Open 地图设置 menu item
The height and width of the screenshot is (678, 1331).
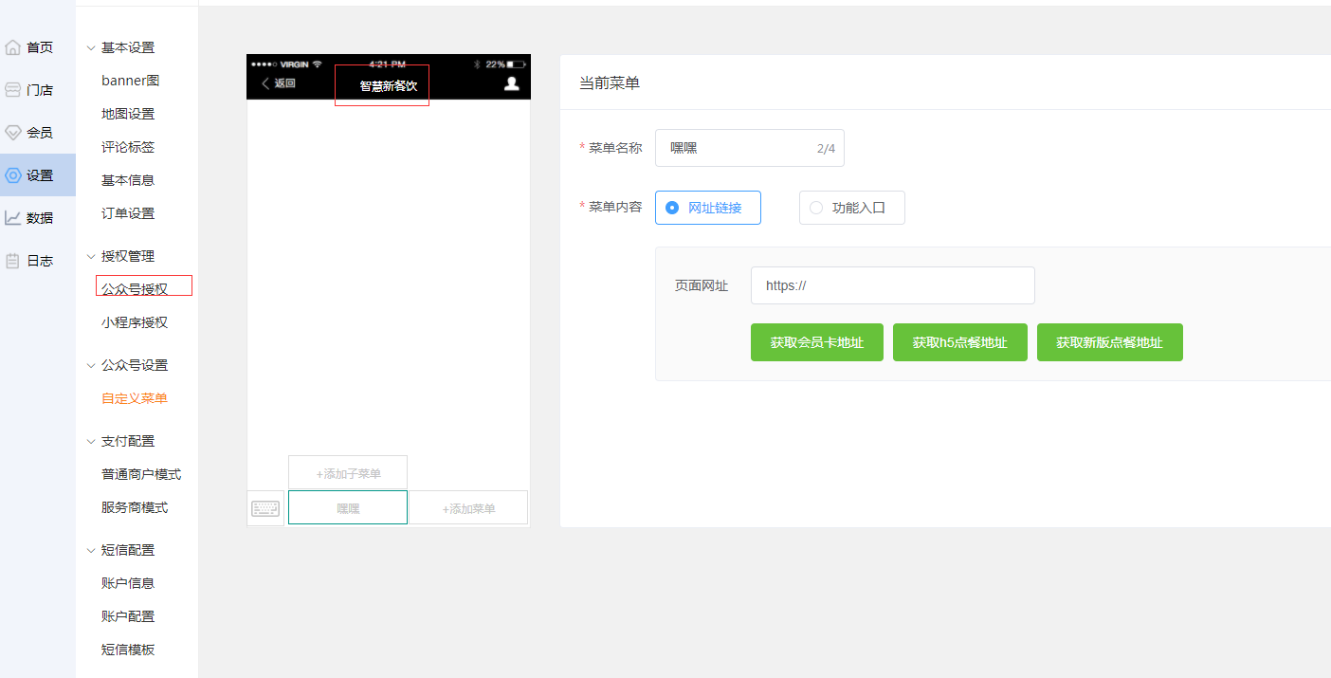(x=128, y=114)
